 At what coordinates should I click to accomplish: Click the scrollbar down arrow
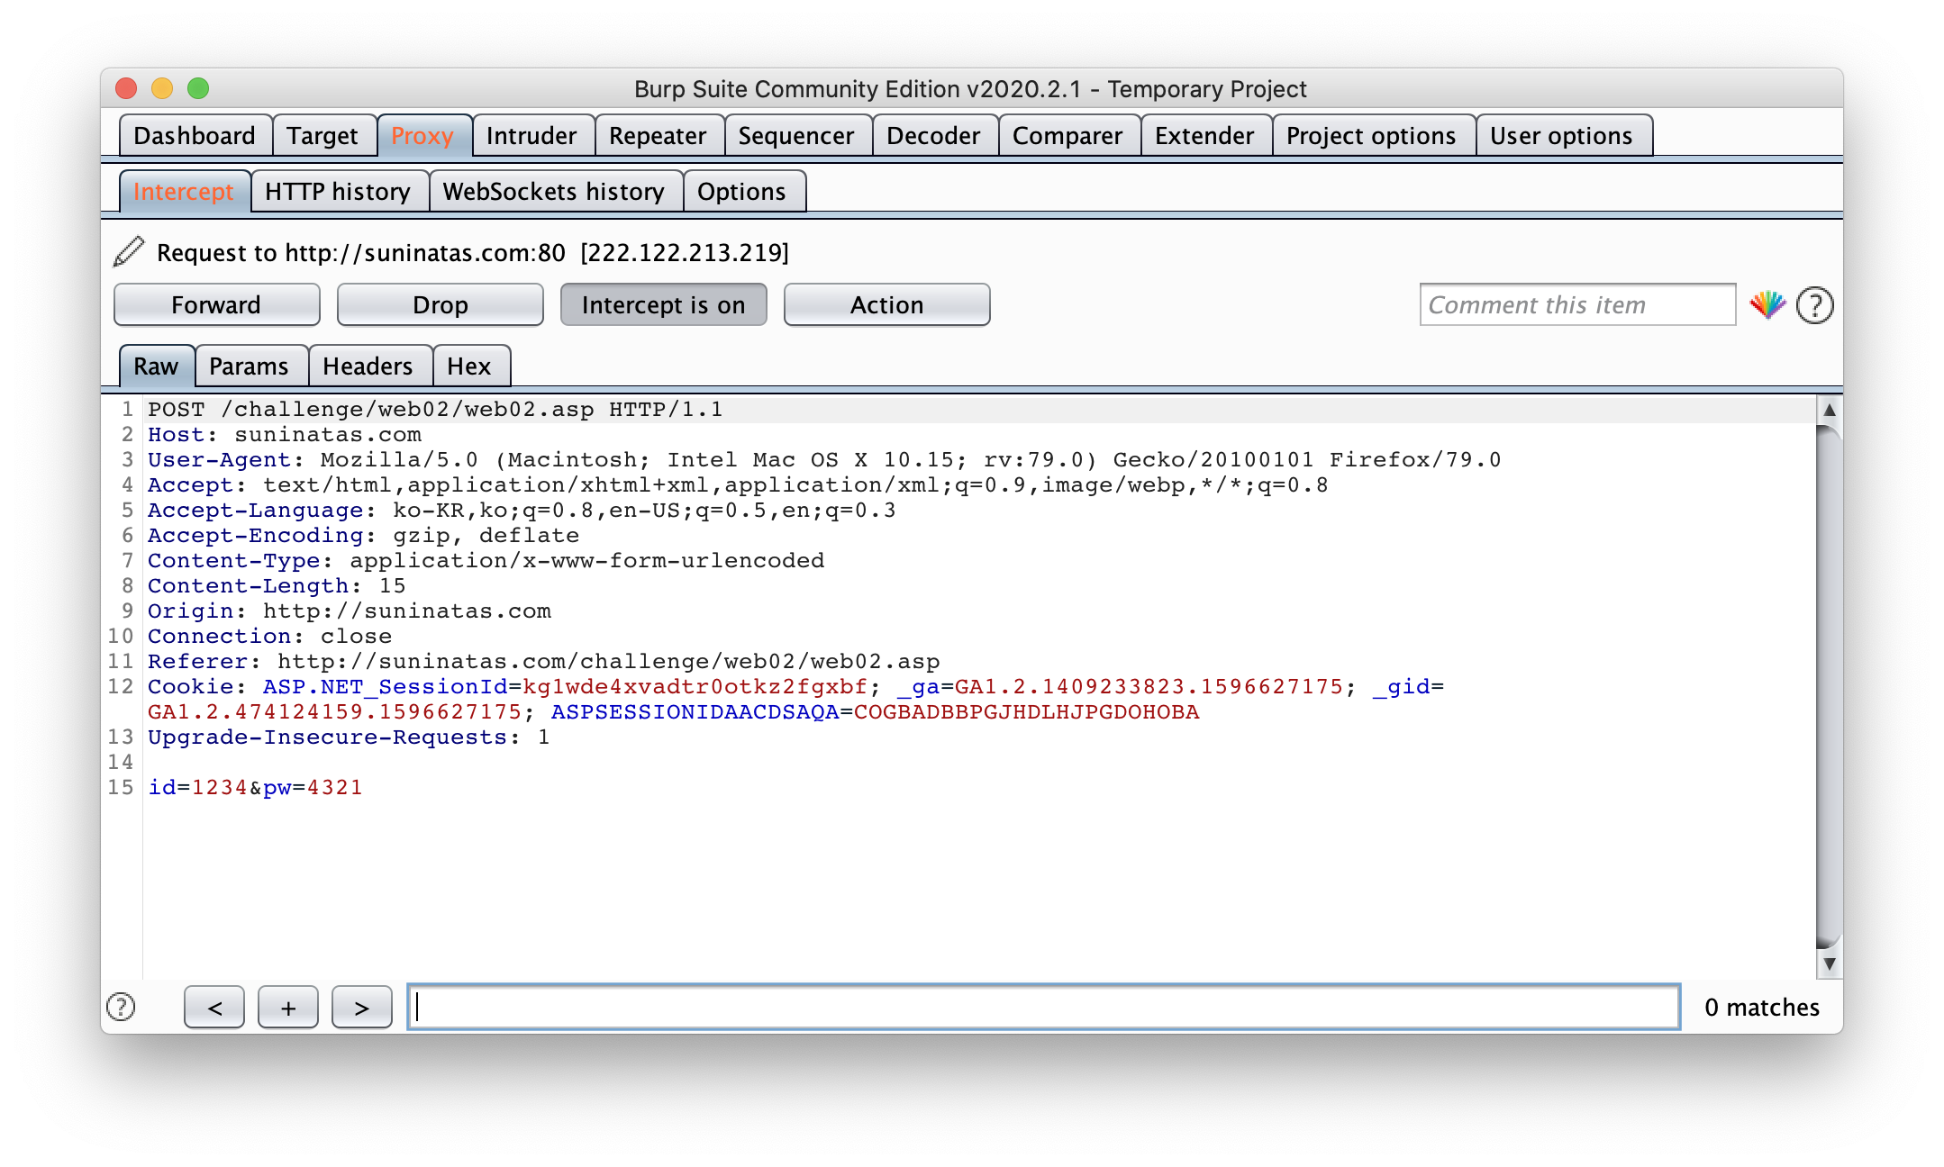pyautogui.click(x=1829, y=963)
